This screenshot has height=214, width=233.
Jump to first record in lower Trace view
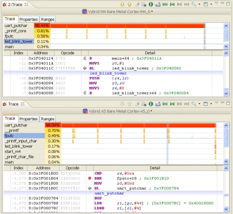click(x=165, y=104)
